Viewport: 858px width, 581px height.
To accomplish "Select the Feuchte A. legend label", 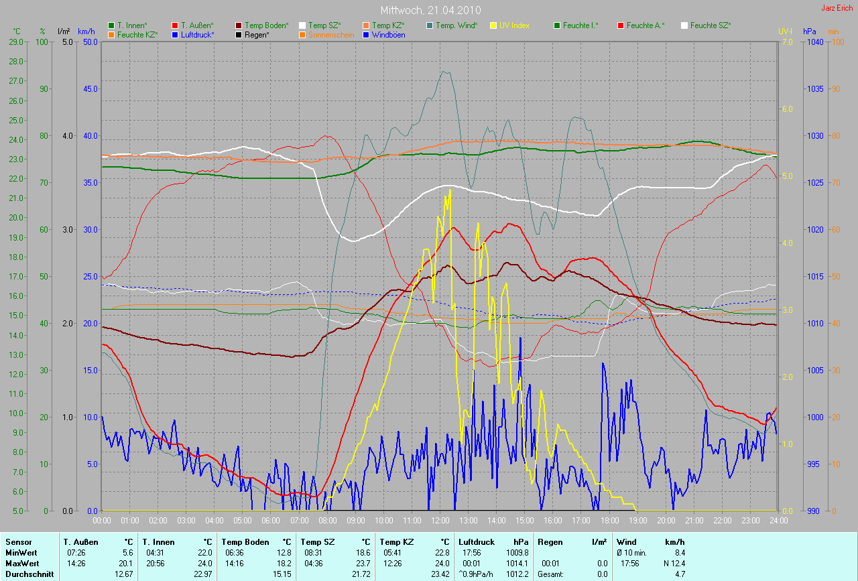I will click(647, 25).
